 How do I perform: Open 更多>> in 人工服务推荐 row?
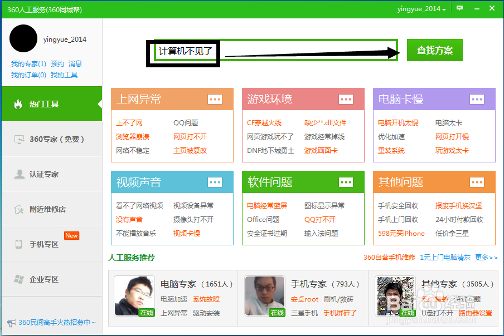[x=485, y=259]
